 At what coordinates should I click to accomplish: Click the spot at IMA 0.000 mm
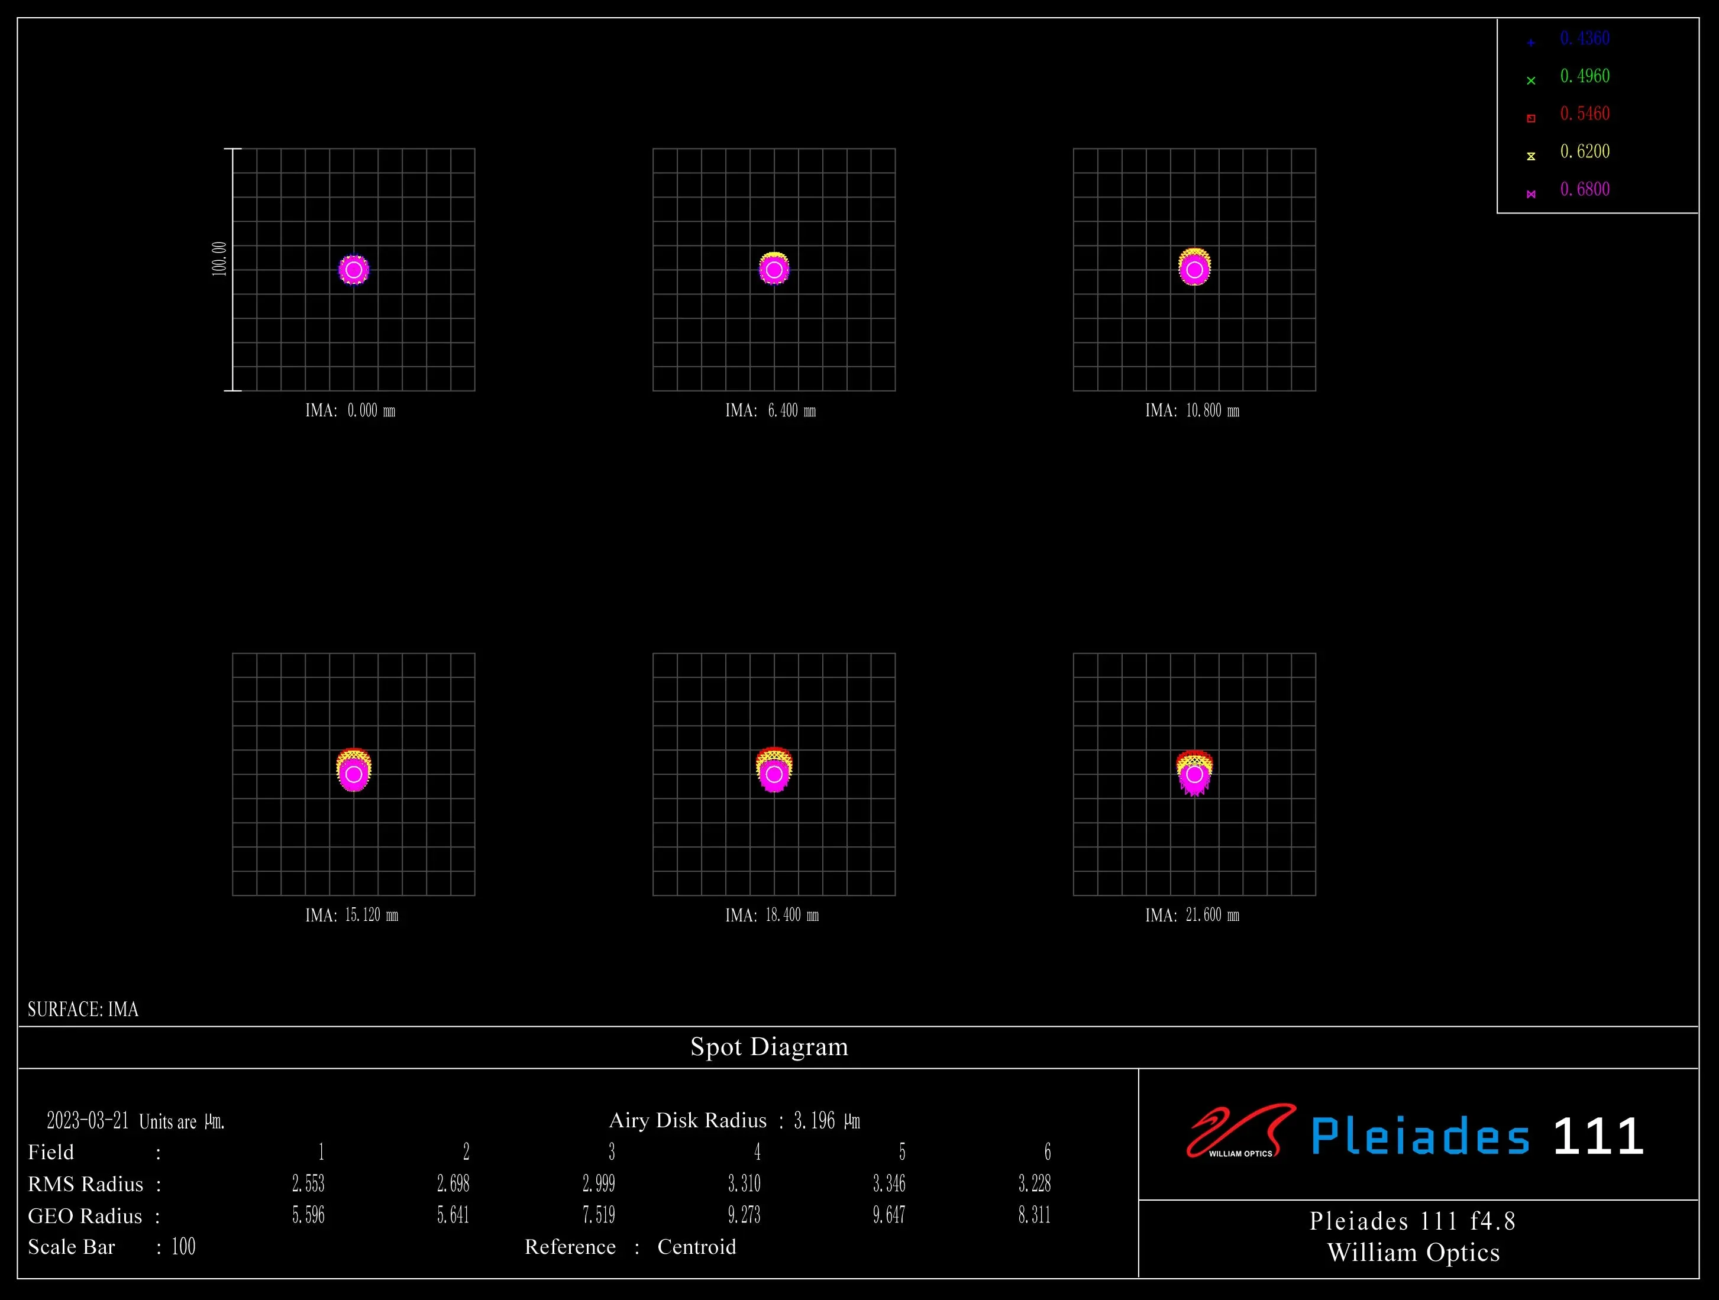coord(354,270)
